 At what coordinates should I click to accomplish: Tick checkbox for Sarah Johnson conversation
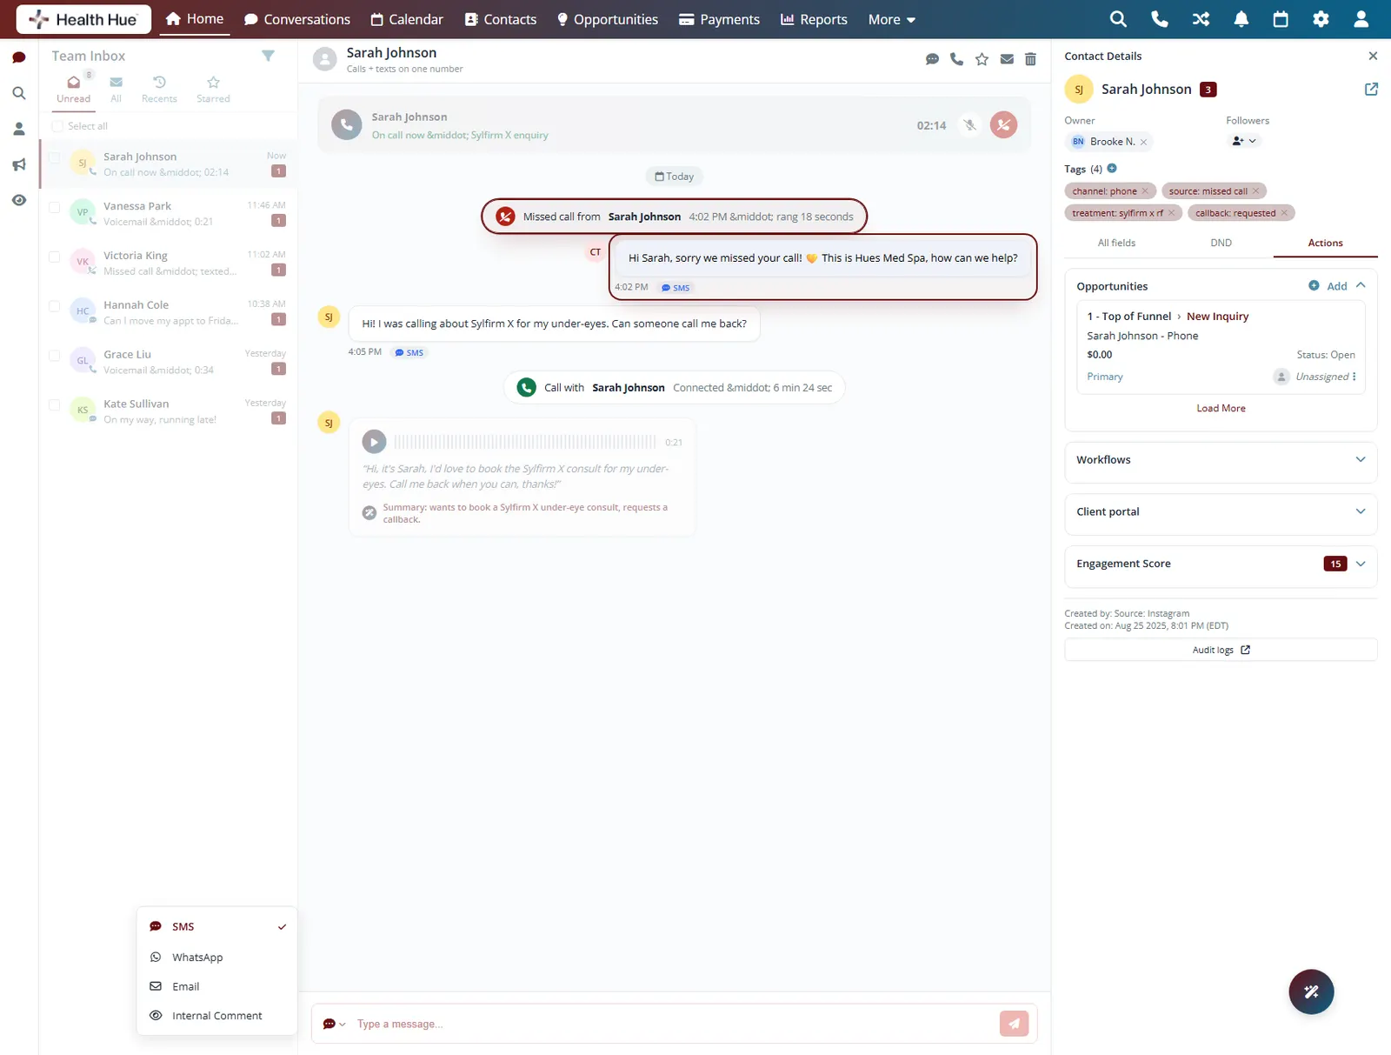(x=54, y=157)
